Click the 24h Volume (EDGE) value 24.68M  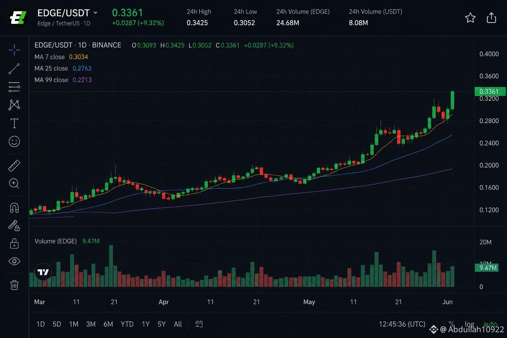[x=288, y=23]
